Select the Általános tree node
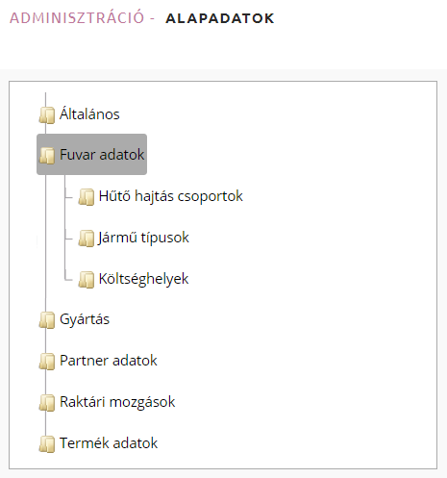 89,113
